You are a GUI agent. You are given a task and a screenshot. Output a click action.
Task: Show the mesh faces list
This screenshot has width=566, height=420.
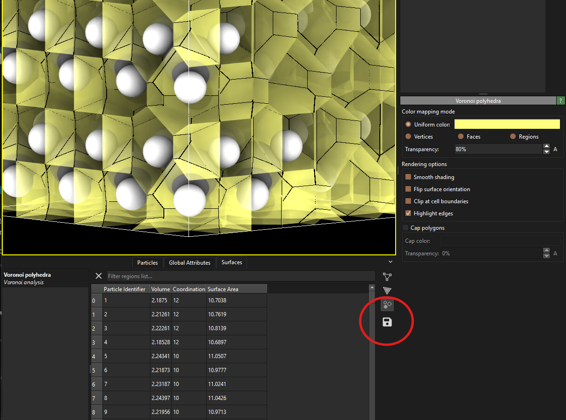point(387,291)
